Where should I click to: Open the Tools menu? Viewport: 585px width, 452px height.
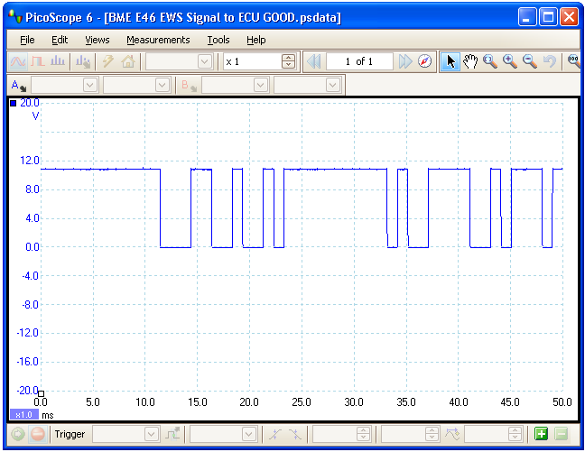click(218, 40)
